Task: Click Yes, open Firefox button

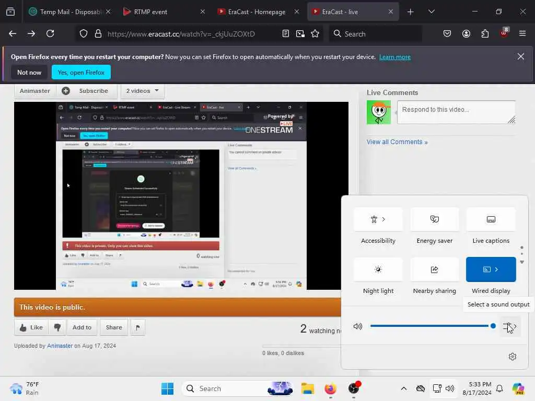Action: (81, 72)
